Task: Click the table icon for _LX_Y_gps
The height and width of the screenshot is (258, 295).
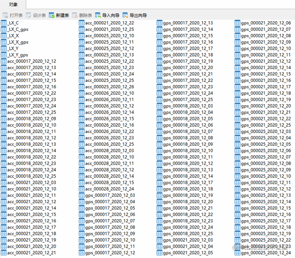Action: coord(4,55)
